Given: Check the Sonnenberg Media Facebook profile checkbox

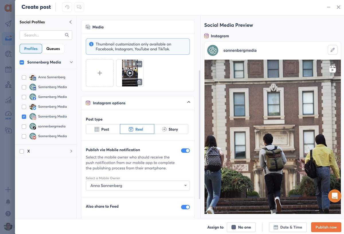Looking at the screenshot, I should (x=24, y=97).
